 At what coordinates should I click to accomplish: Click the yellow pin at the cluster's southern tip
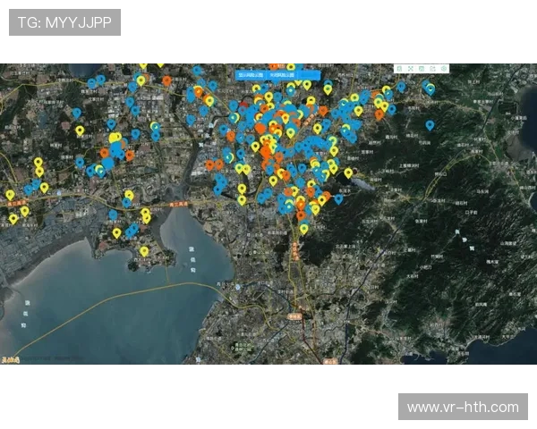[x=304, y=229]
